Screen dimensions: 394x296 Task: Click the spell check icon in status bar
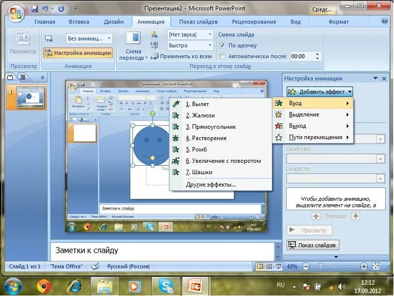[95, 266]
